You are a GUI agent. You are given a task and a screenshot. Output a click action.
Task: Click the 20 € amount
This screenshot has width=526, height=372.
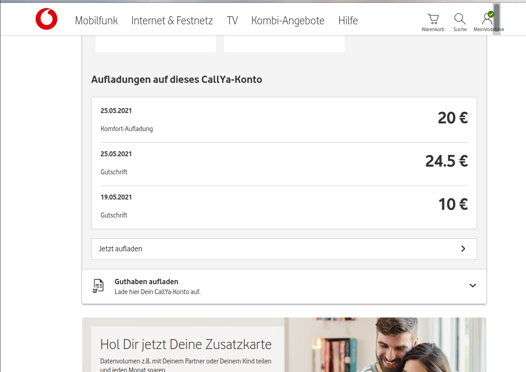pyautogui.click(x=452, y=118)
